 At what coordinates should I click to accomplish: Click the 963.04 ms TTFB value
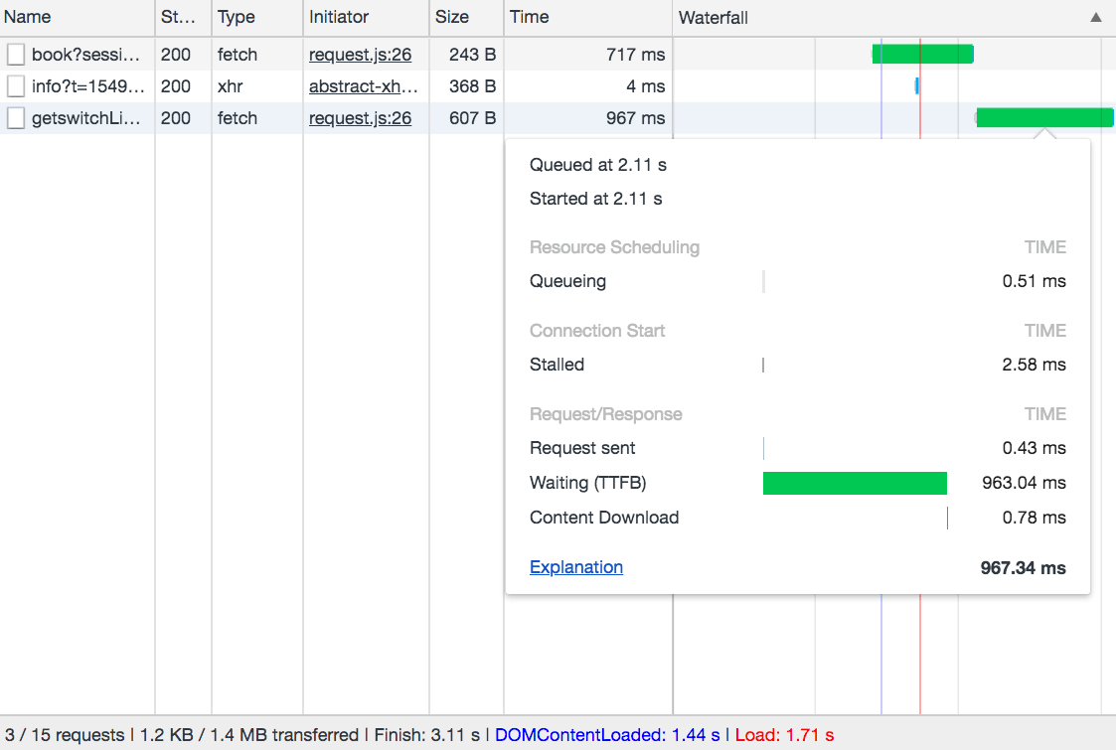tap(1025, 483)
